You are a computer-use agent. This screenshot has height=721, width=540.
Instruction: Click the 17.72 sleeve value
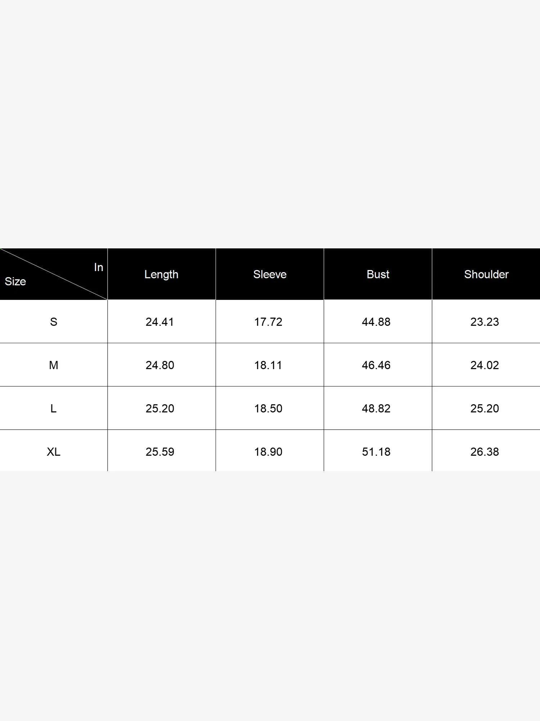[268, 322]
